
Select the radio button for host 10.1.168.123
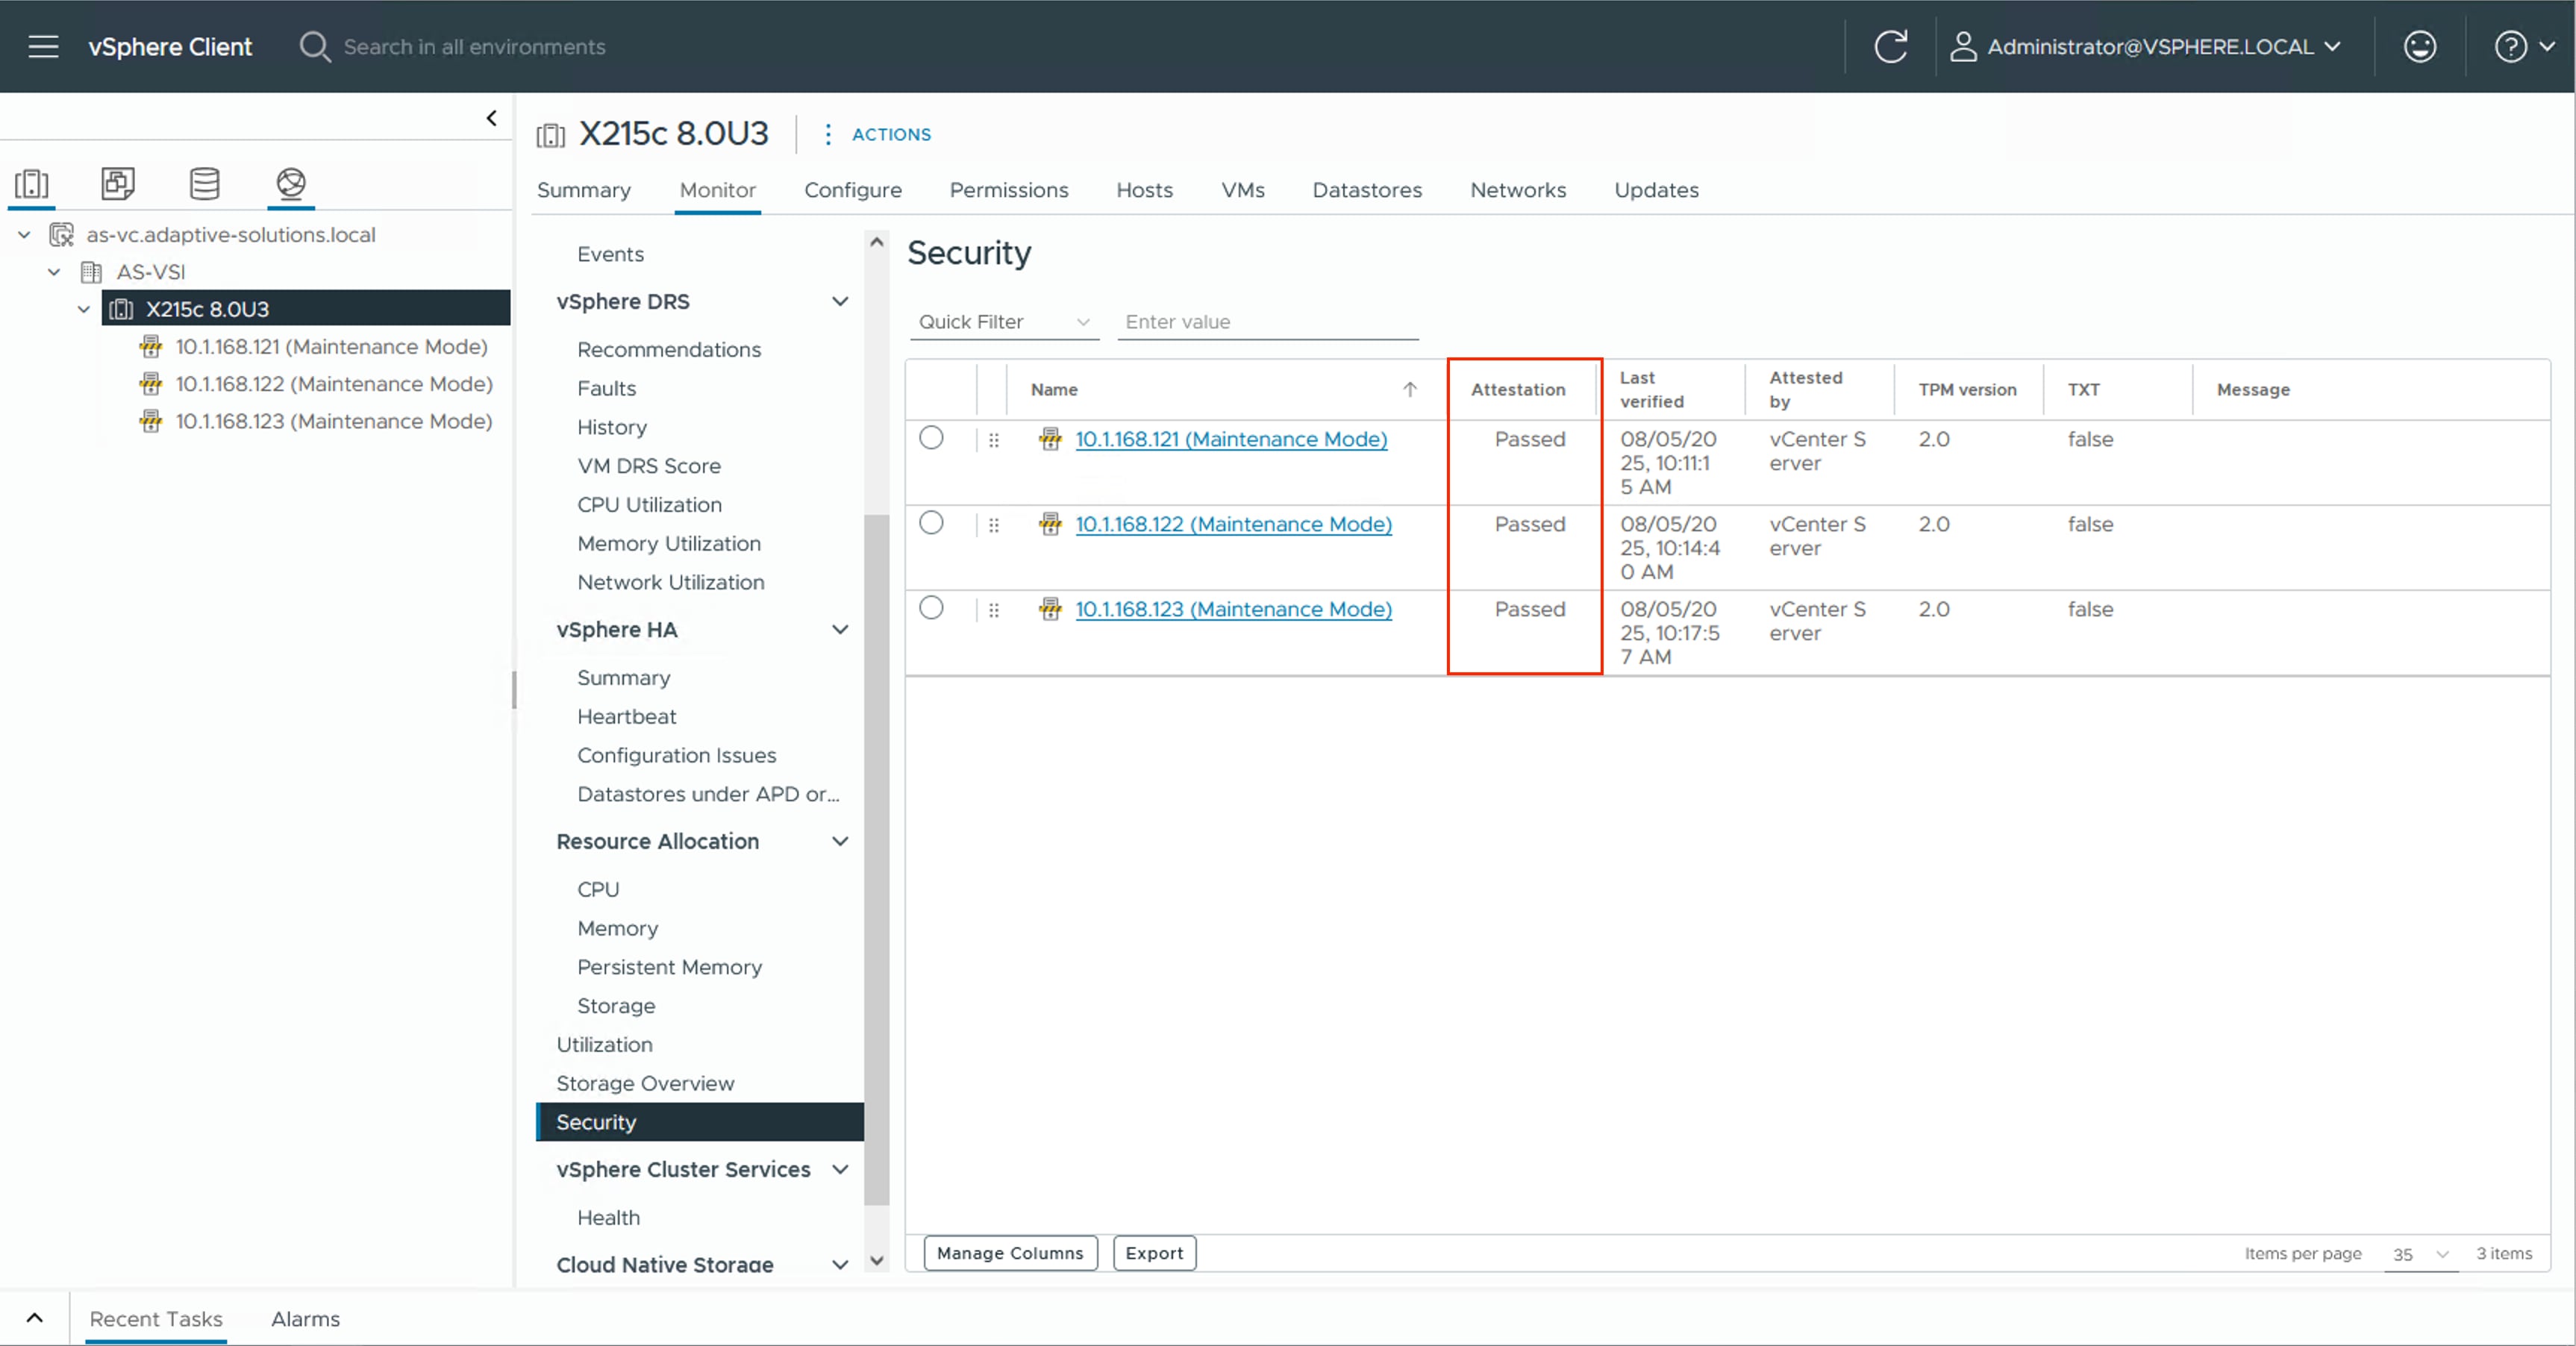931,609
